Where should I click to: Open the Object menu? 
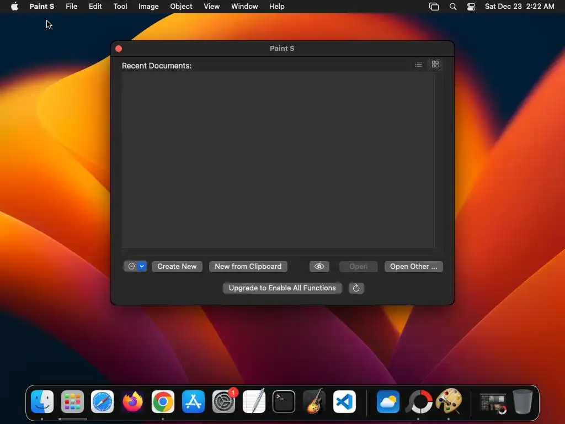[181, 7]
